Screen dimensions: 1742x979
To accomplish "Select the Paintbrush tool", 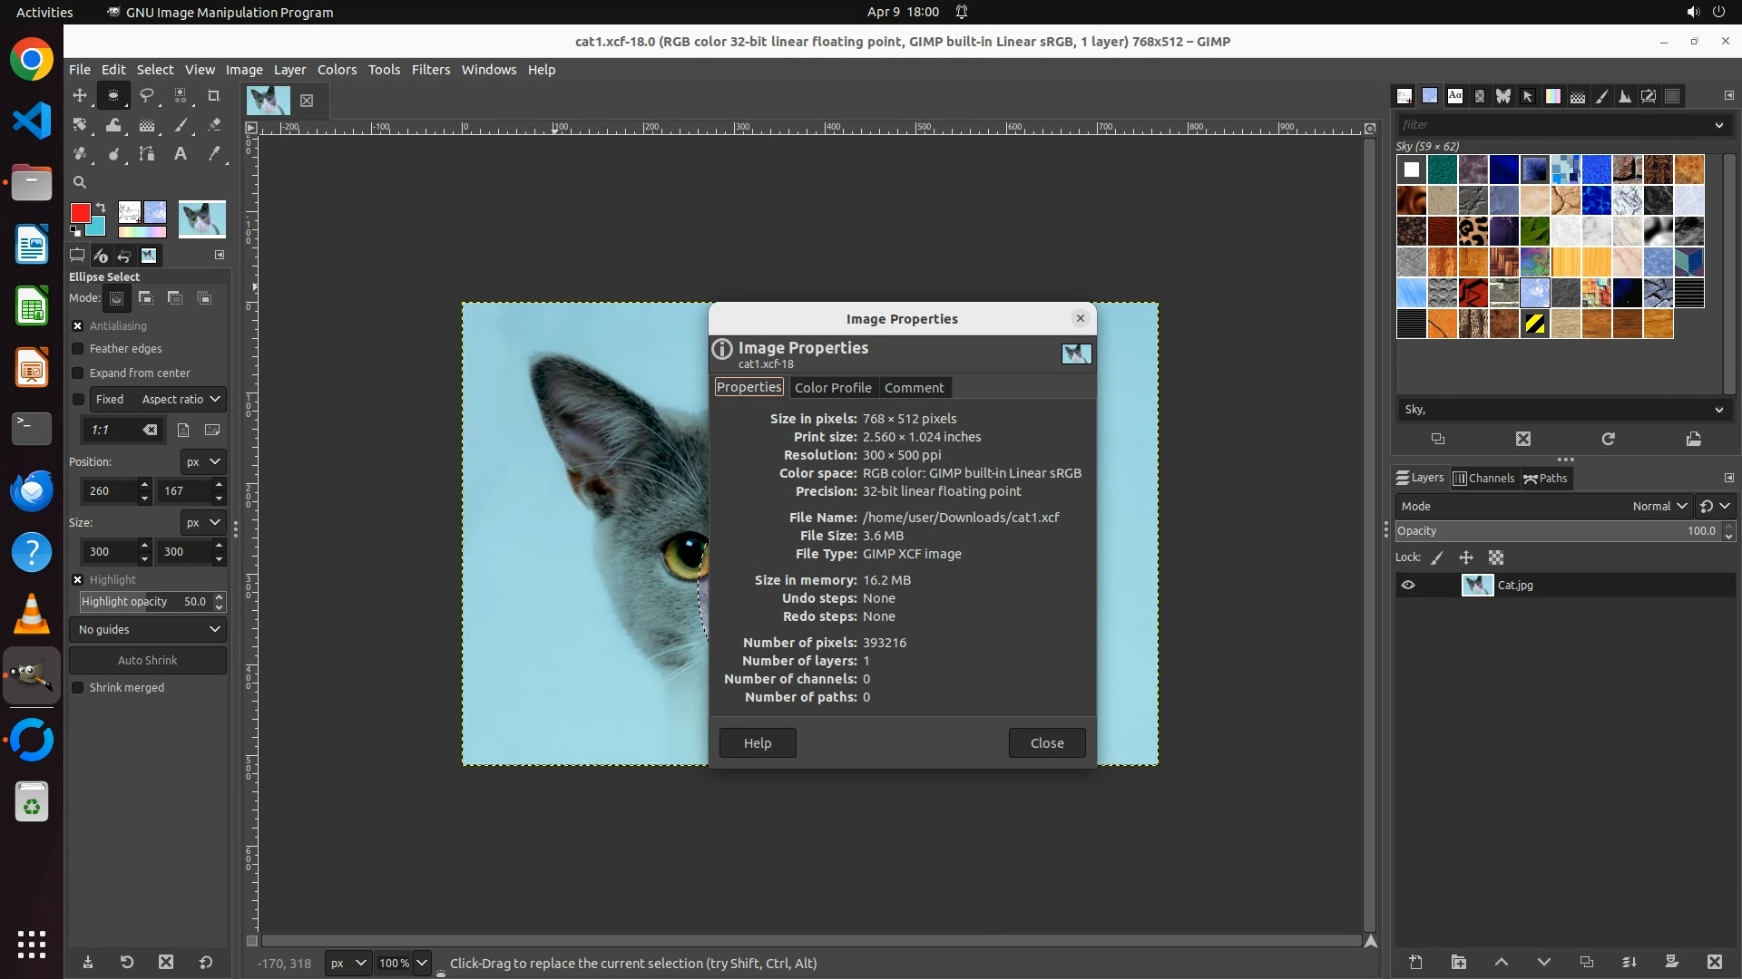I will coord(181,125).
